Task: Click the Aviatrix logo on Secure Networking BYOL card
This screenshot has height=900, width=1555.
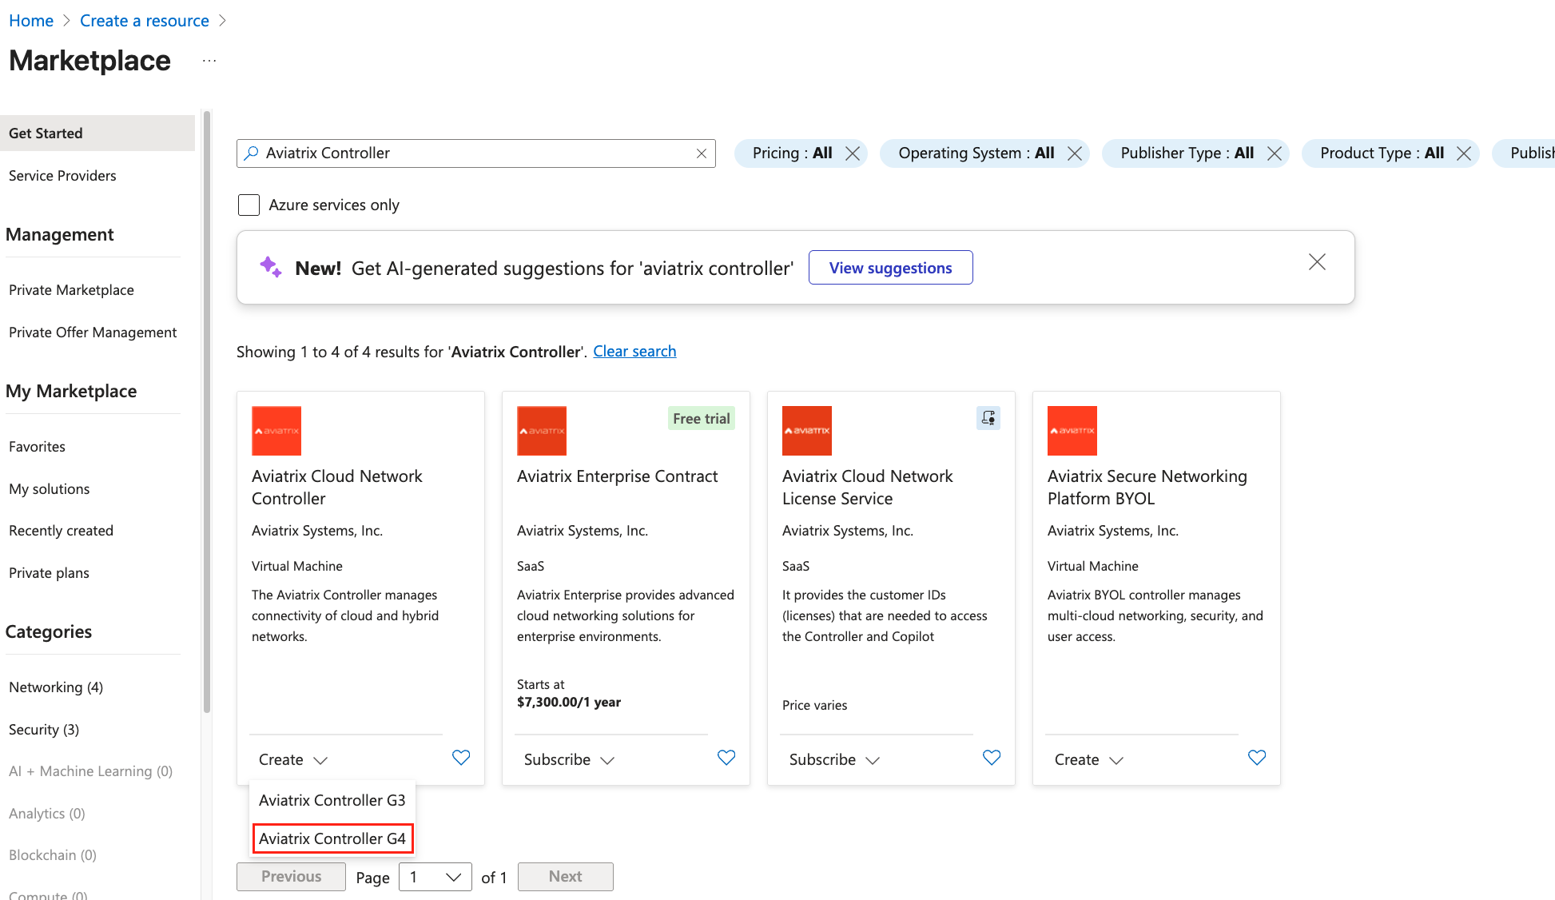Action: tap(1072, 430)
